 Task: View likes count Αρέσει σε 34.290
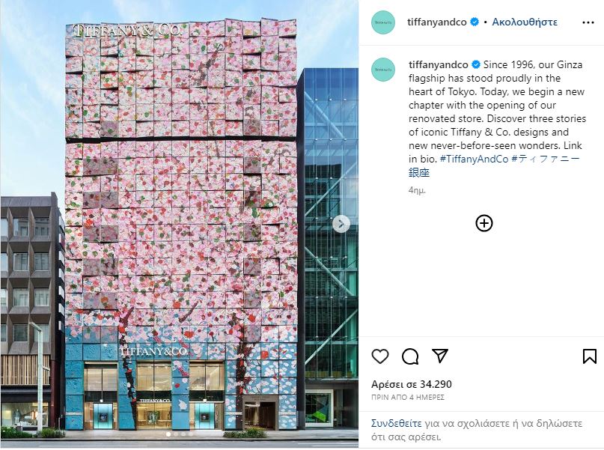coord(412,384)
